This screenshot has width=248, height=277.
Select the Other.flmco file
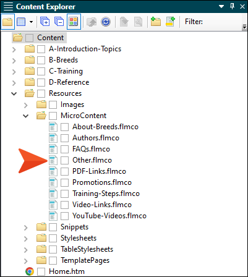click(92, 160)
